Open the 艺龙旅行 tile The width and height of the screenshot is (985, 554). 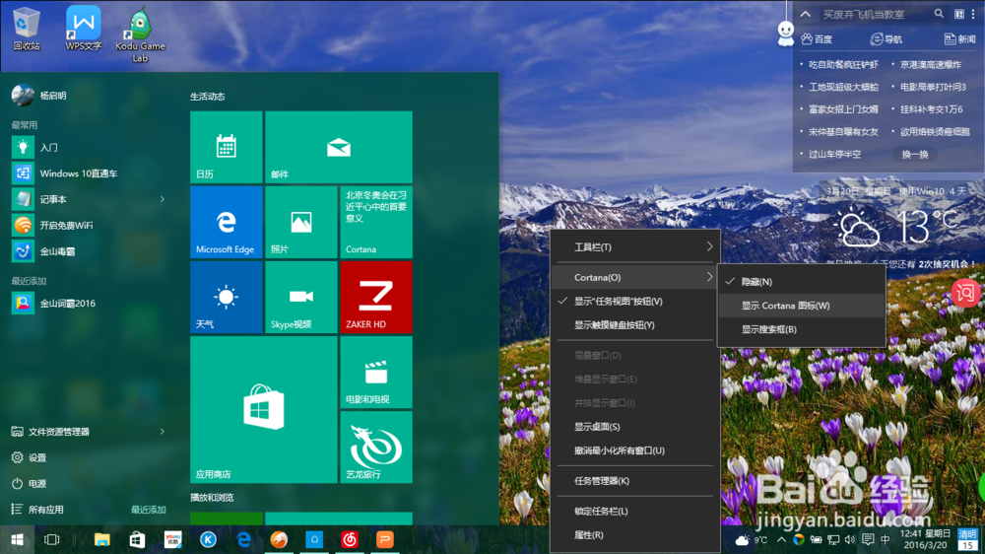tap(375, 448)
